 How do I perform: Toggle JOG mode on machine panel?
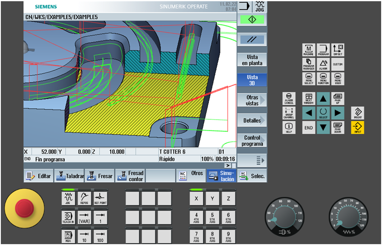click(x=68, y=198)
